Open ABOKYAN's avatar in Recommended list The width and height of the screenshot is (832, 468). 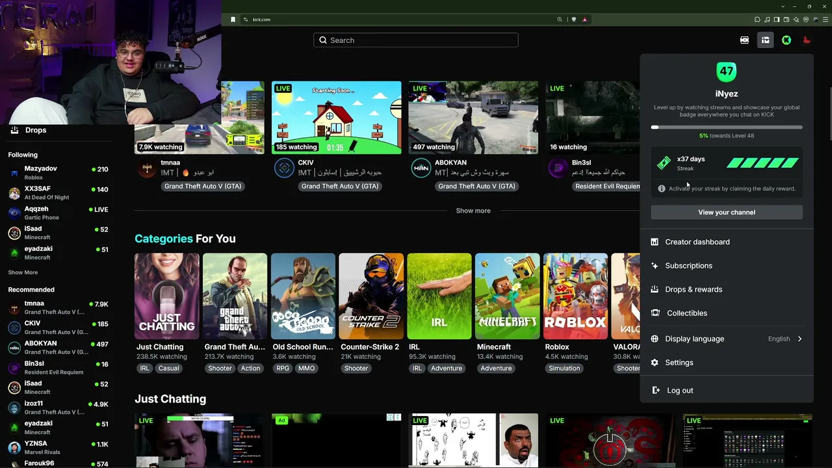pyautogui.click(x=14, y=348)
